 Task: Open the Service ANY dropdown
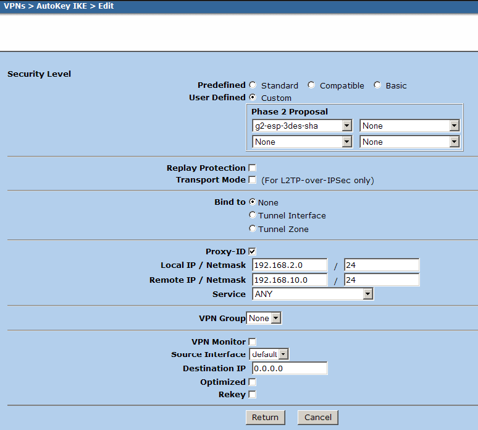click(312, 295)
